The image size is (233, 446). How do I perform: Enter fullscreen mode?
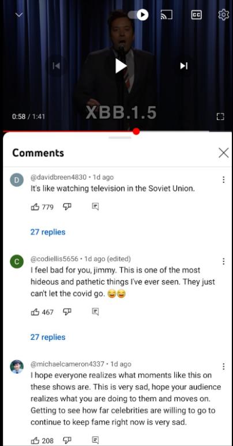220,117
